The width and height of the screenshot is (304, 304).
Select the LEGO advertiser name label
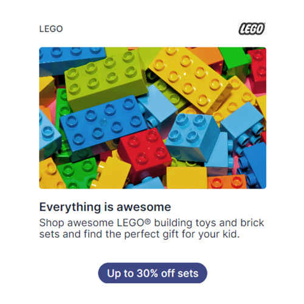click(x=51, y=29)
